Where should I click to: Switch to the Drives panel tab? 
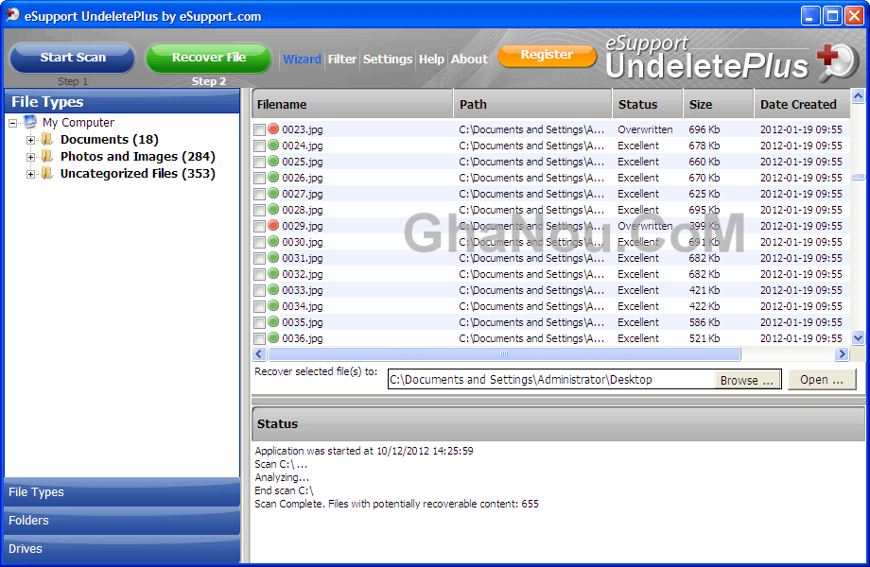point(121,549)
